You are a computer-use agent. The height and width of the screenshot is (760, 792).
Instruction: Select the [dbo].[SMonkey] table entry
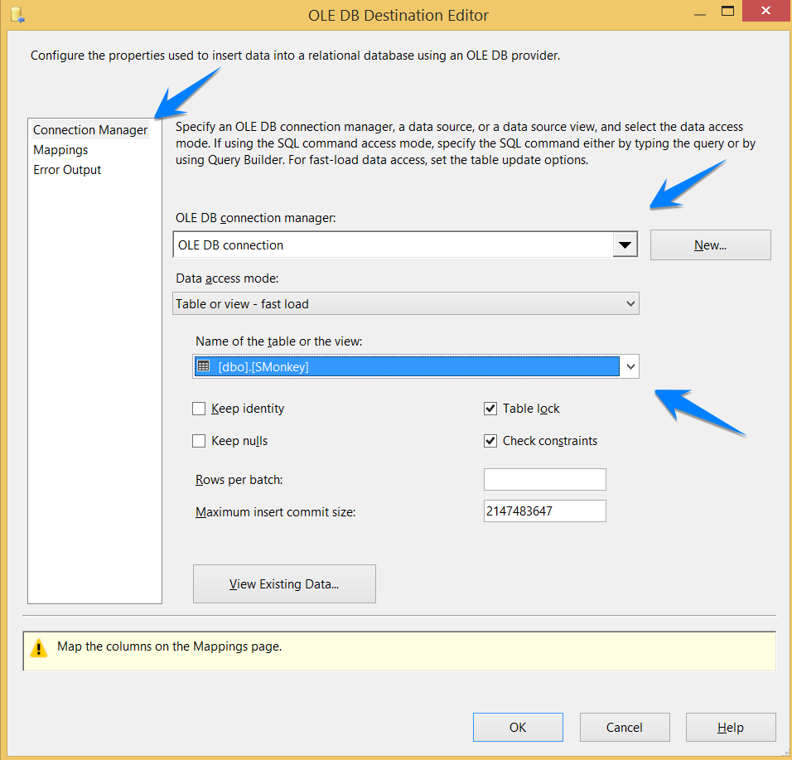407,367
